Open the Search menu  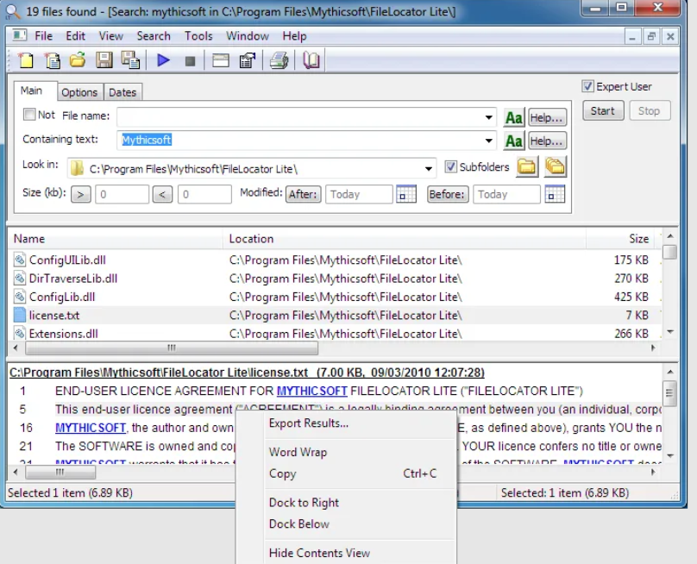[x=154, y=36]
